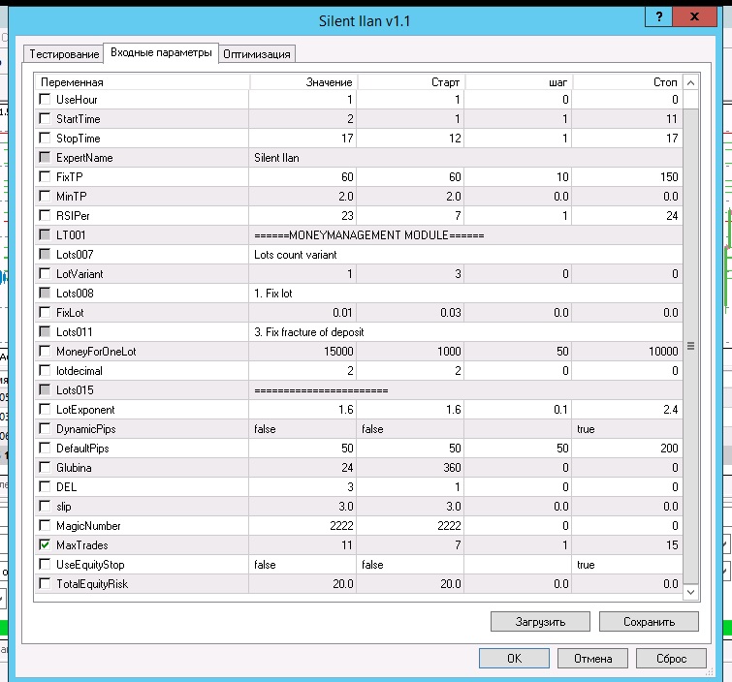This screenshot has height=682, width=732.
Task: Click the Значение column header
Action: pyautogui.click(x=303, y=82)
